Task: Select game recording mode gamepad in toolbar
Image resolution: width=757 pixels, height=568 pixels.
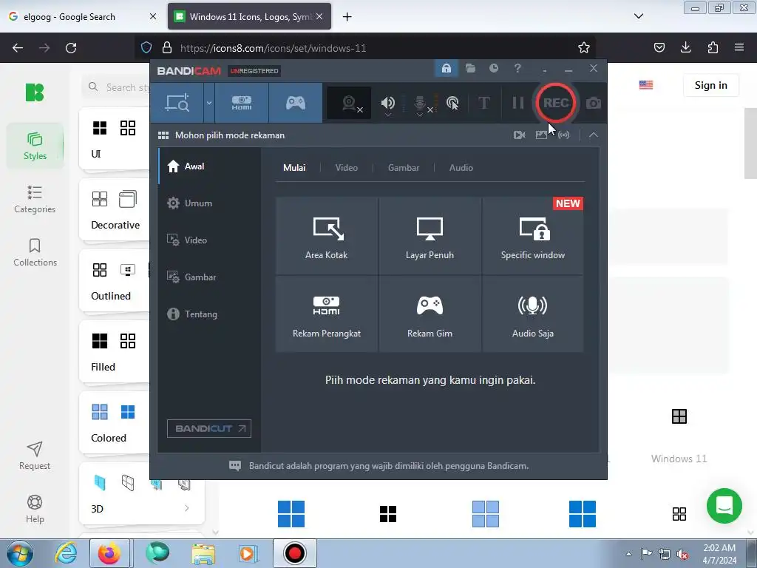Action: (x=296, y=103)
